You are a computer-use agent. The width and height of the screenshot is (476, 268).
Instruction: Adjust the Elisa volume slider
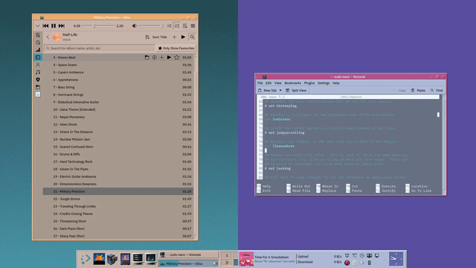pyautogui.click(x=151, y=26)
